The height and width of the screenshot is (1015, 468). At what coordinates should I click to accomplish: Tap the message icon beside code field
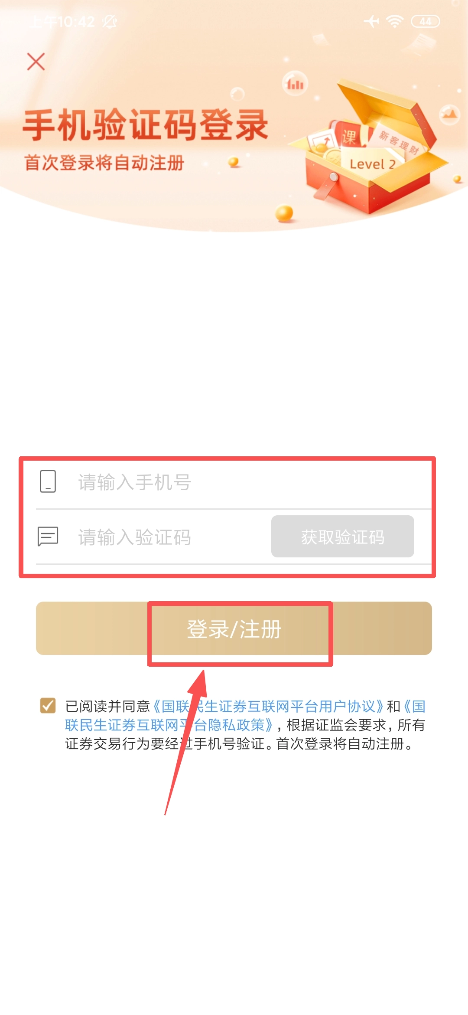(48, 537)
